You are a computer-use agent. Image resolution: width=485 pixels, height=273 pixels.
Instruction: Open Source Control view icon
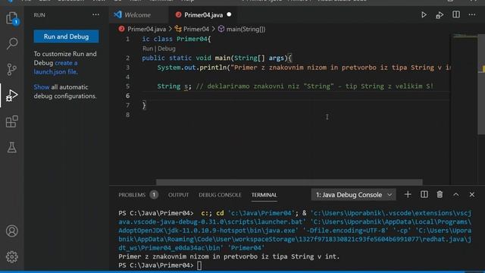tap(12, 69)
